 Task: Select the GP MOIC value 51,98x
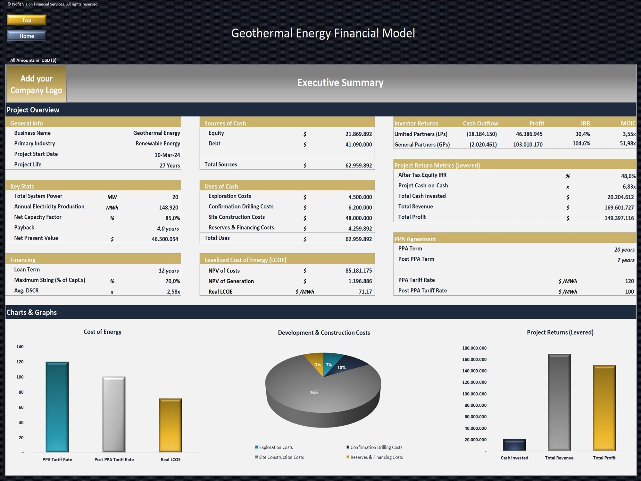tap(628, 143)
